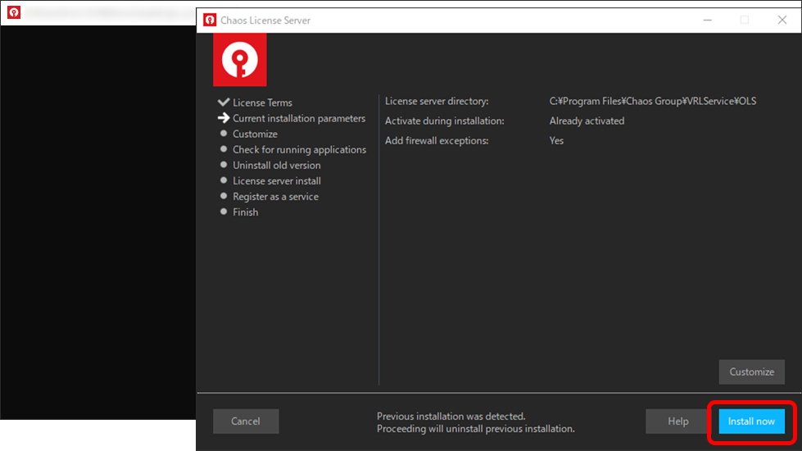Image resolution: width=802 pixels, height=451 pixels.
Task: Click Previous installation was detected message
Action: (451, 417)
